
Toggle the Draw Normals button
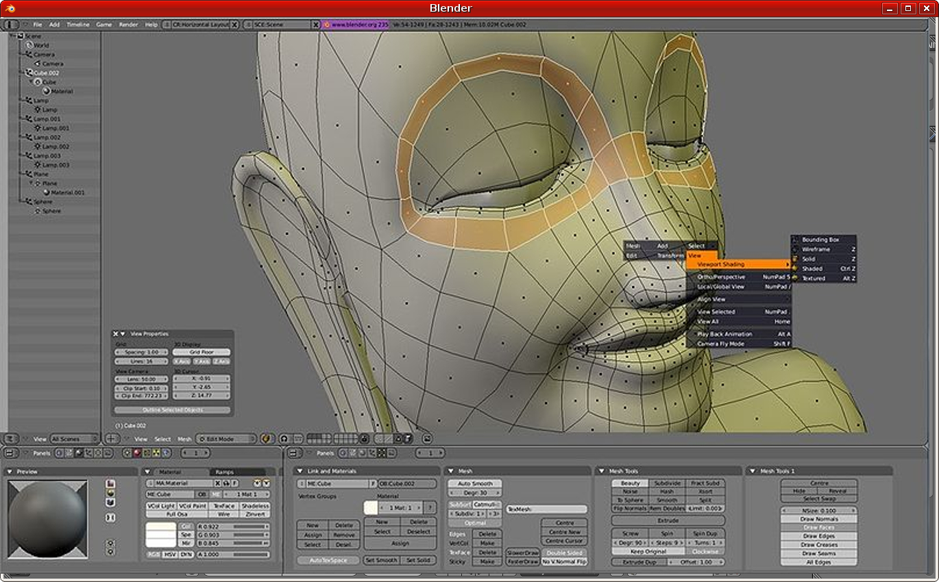tap(819, 519)
